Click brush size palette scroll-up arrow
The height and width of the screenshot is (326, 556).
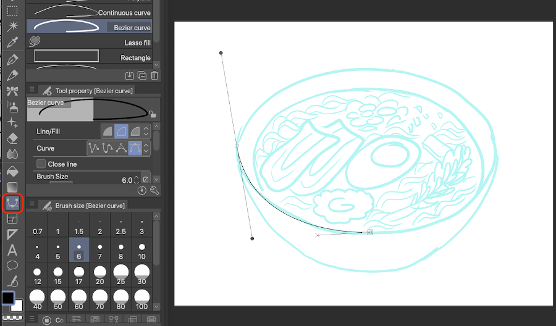(156, 216)
